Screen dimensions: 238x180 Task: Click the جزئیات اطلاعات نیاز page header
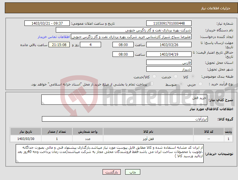pos(216,8)
